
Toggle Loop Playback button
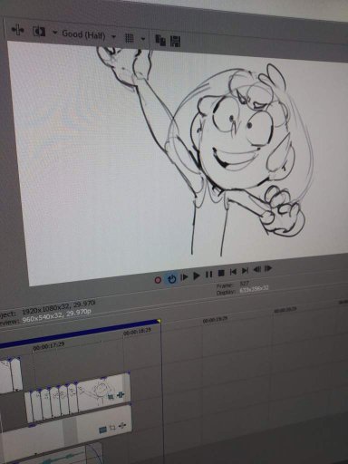(171, 279)
